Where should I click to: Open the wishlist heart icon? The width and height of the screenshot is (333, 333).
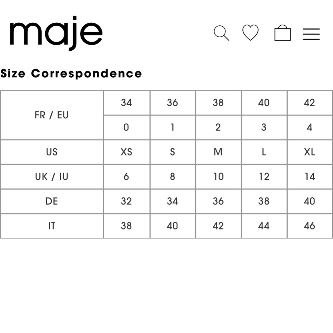pyautogui.click(x=250, y=32)
